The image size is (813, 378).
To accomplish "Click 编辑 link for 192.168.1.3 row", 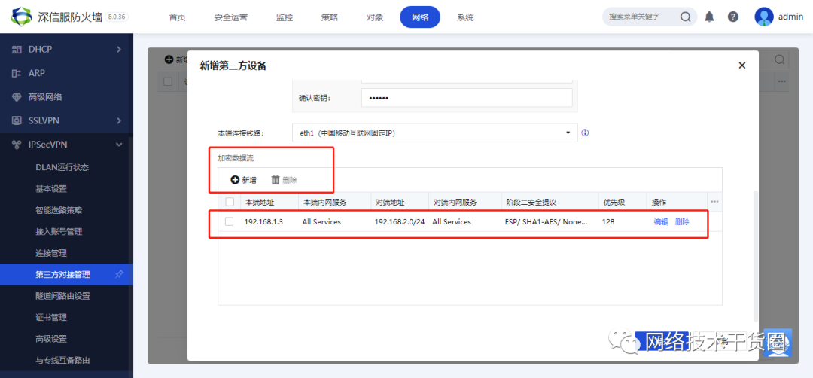I will pos(661,221).
